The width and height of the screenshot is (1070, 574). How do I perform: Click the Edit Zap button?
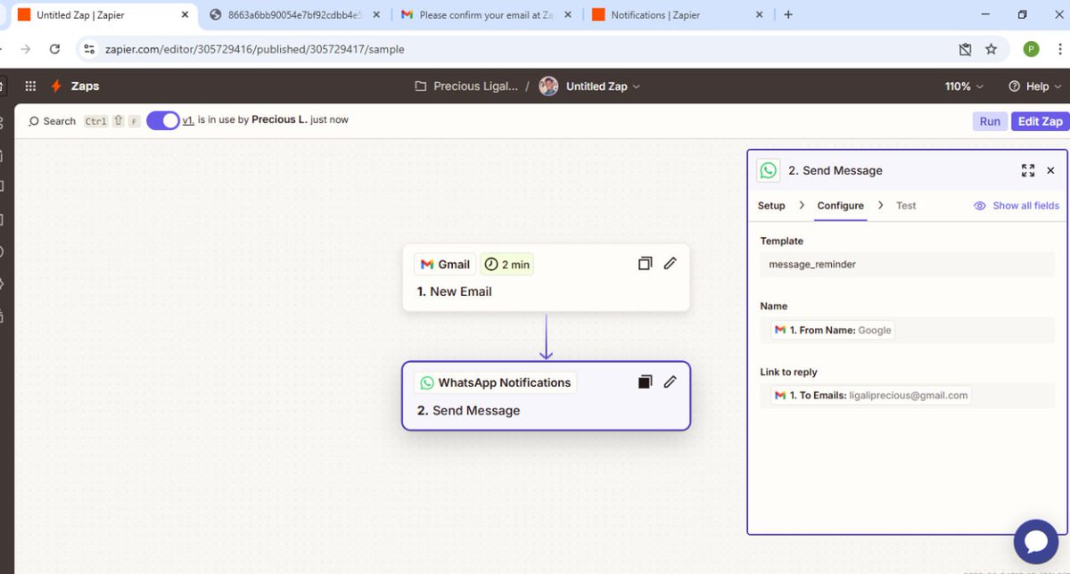coord(1041,121)
